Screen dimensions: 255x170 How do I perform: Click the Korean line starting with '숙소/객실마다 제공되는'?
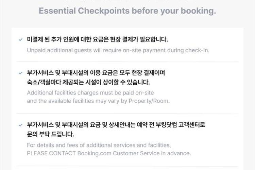(x=88, y=82)
